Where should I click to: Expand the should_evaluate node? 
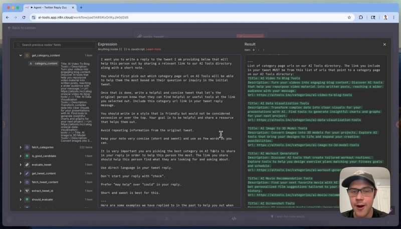21,199
